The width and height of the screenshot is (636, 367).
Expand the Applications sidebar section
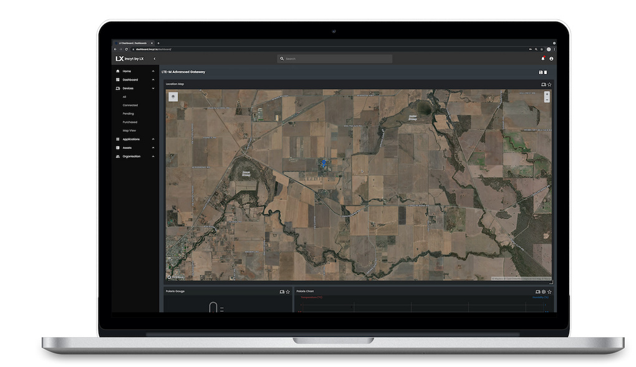point(153,140)
